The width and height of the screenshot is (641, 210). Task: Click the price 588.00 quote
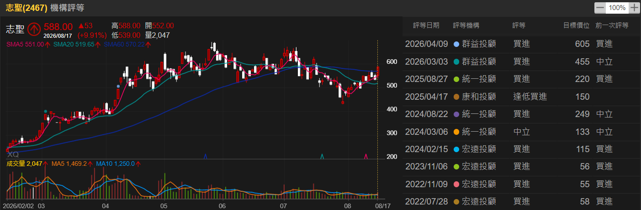pos(58,26)
